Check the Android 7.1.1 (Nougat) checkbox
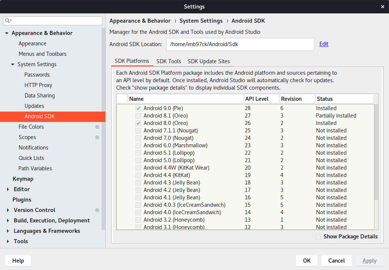 [x=138, y=131]
